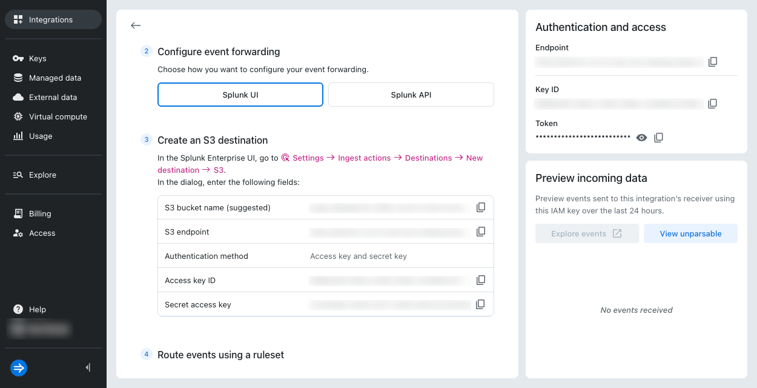Go to External data
757x388 pixels.
coord(53,97)
